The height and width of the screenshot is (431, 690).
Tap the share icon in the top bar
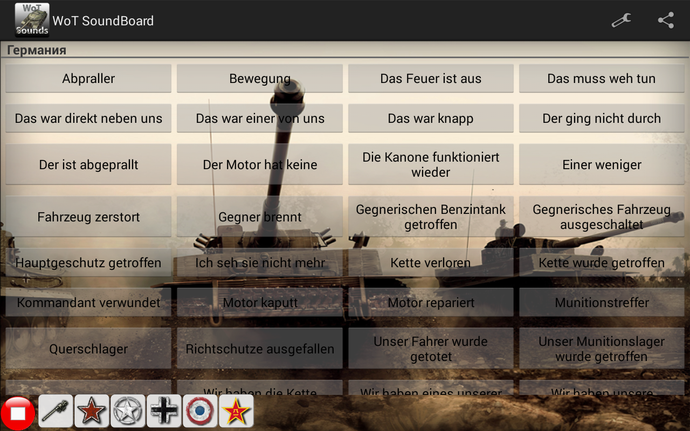[x=666, y=20]
